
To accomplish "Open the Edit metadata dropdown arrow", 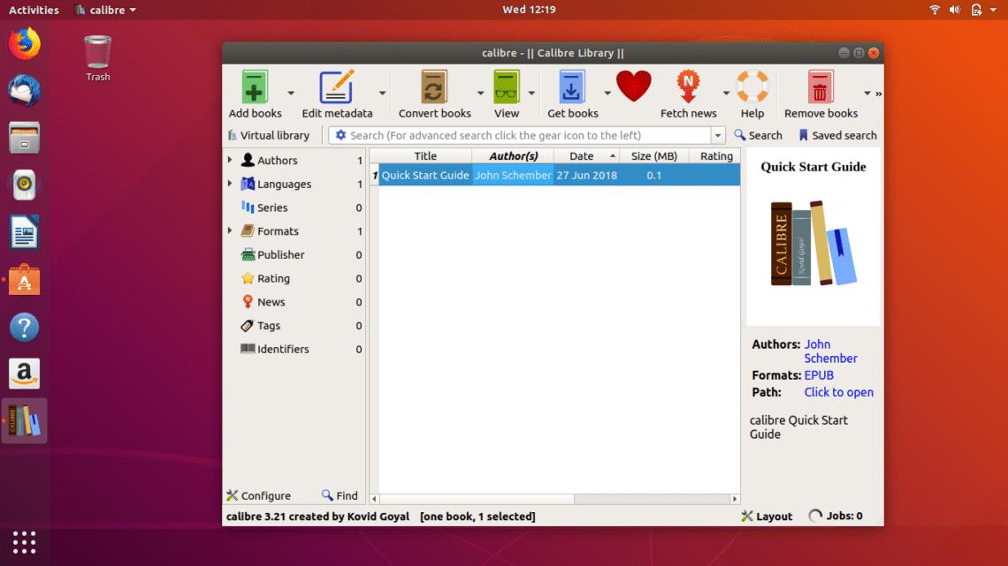I will (382, 92).
